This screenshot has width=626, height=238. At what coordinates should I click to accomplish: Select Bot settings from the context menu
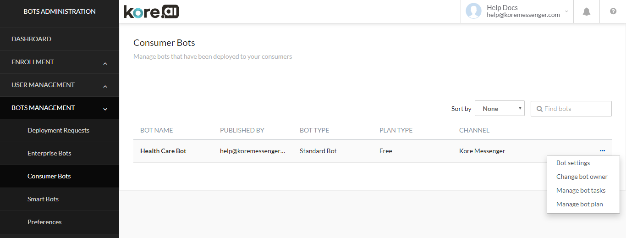pos(573,163)
